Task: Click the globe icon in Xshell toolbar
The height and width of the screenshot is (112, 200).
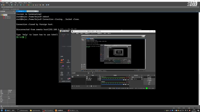Action: click(x=21, y=5)
